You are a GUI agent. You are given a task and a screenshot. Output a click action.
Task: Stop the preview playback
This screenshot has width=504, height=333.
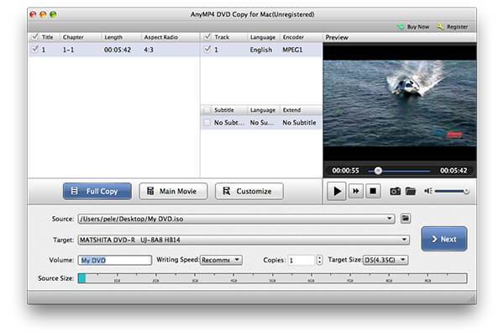tap(373, 191)
